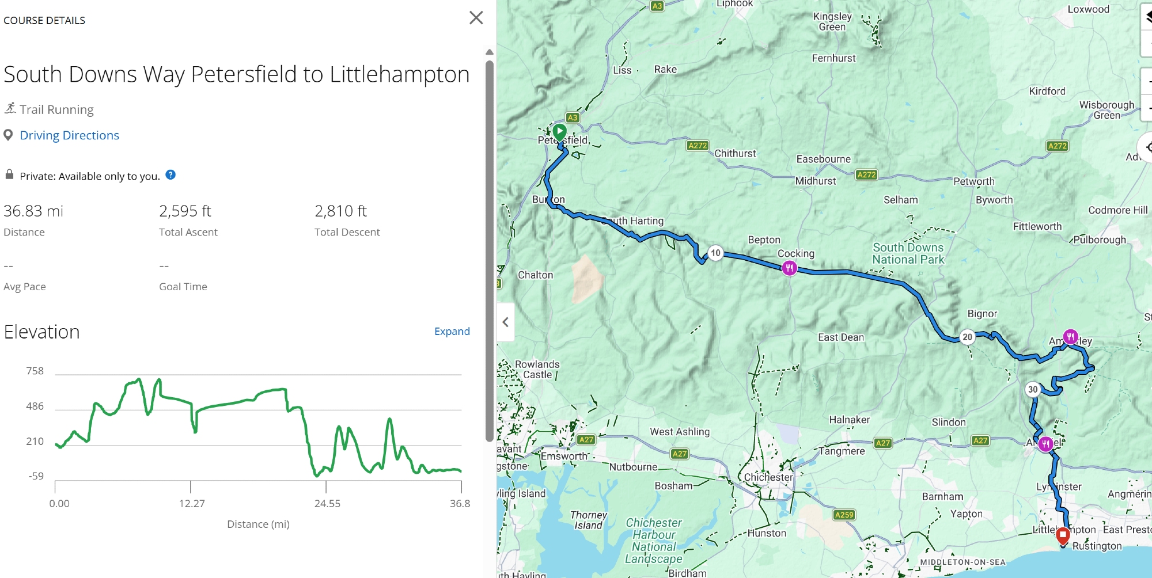Click the green start marker at Petersfield
Screen dimensions: 1152x578
tap(559, 132)
